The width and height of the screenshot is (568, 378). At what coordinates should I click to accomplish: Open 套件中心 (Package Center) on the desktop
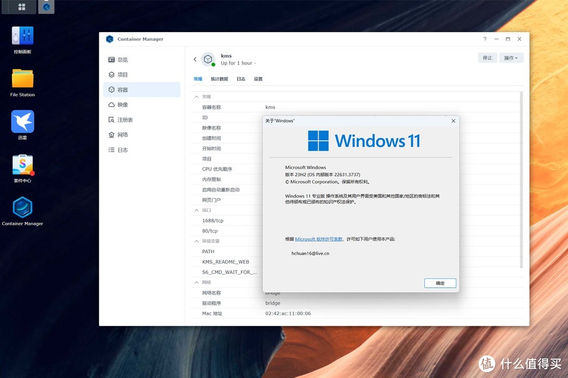click(x=22, y=168)
